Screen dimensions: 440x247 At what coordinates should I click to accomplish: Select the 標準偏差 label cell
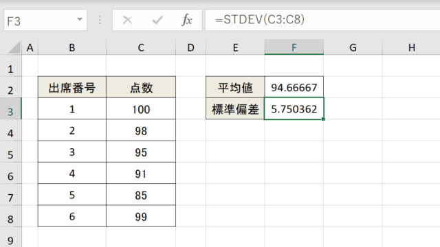click(235, 108)
